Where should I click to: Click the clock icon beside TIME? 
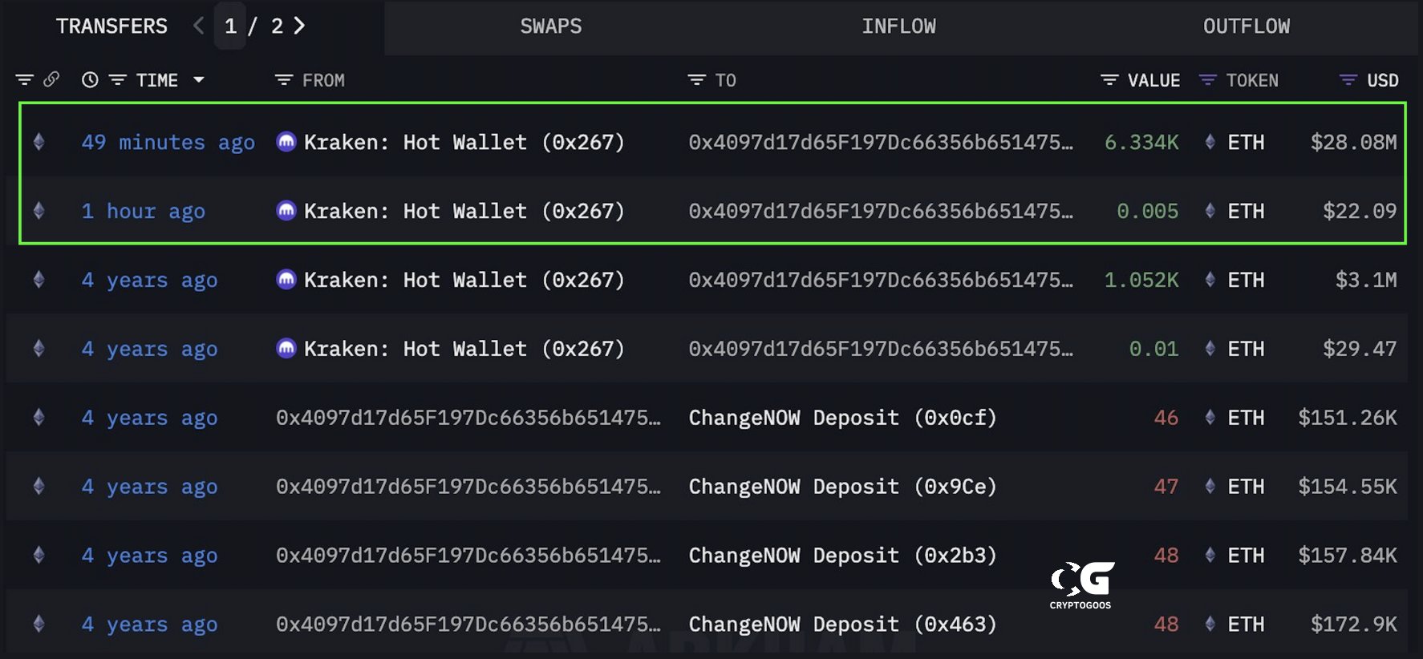(90, 79)
